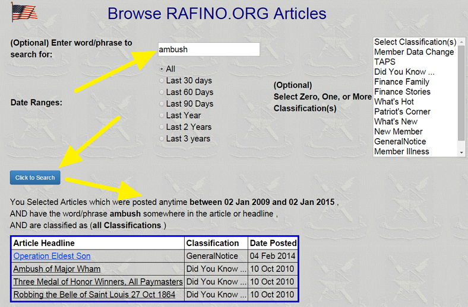Pick 'What's Hot' from classification list
Screen dimensions: 468x307
click(415, 102)
